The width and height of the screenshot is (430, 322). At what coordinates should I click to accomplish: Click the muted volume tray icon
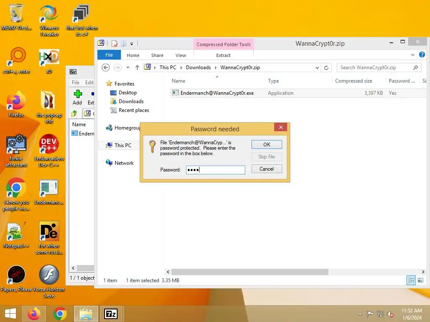coord(390,314)
